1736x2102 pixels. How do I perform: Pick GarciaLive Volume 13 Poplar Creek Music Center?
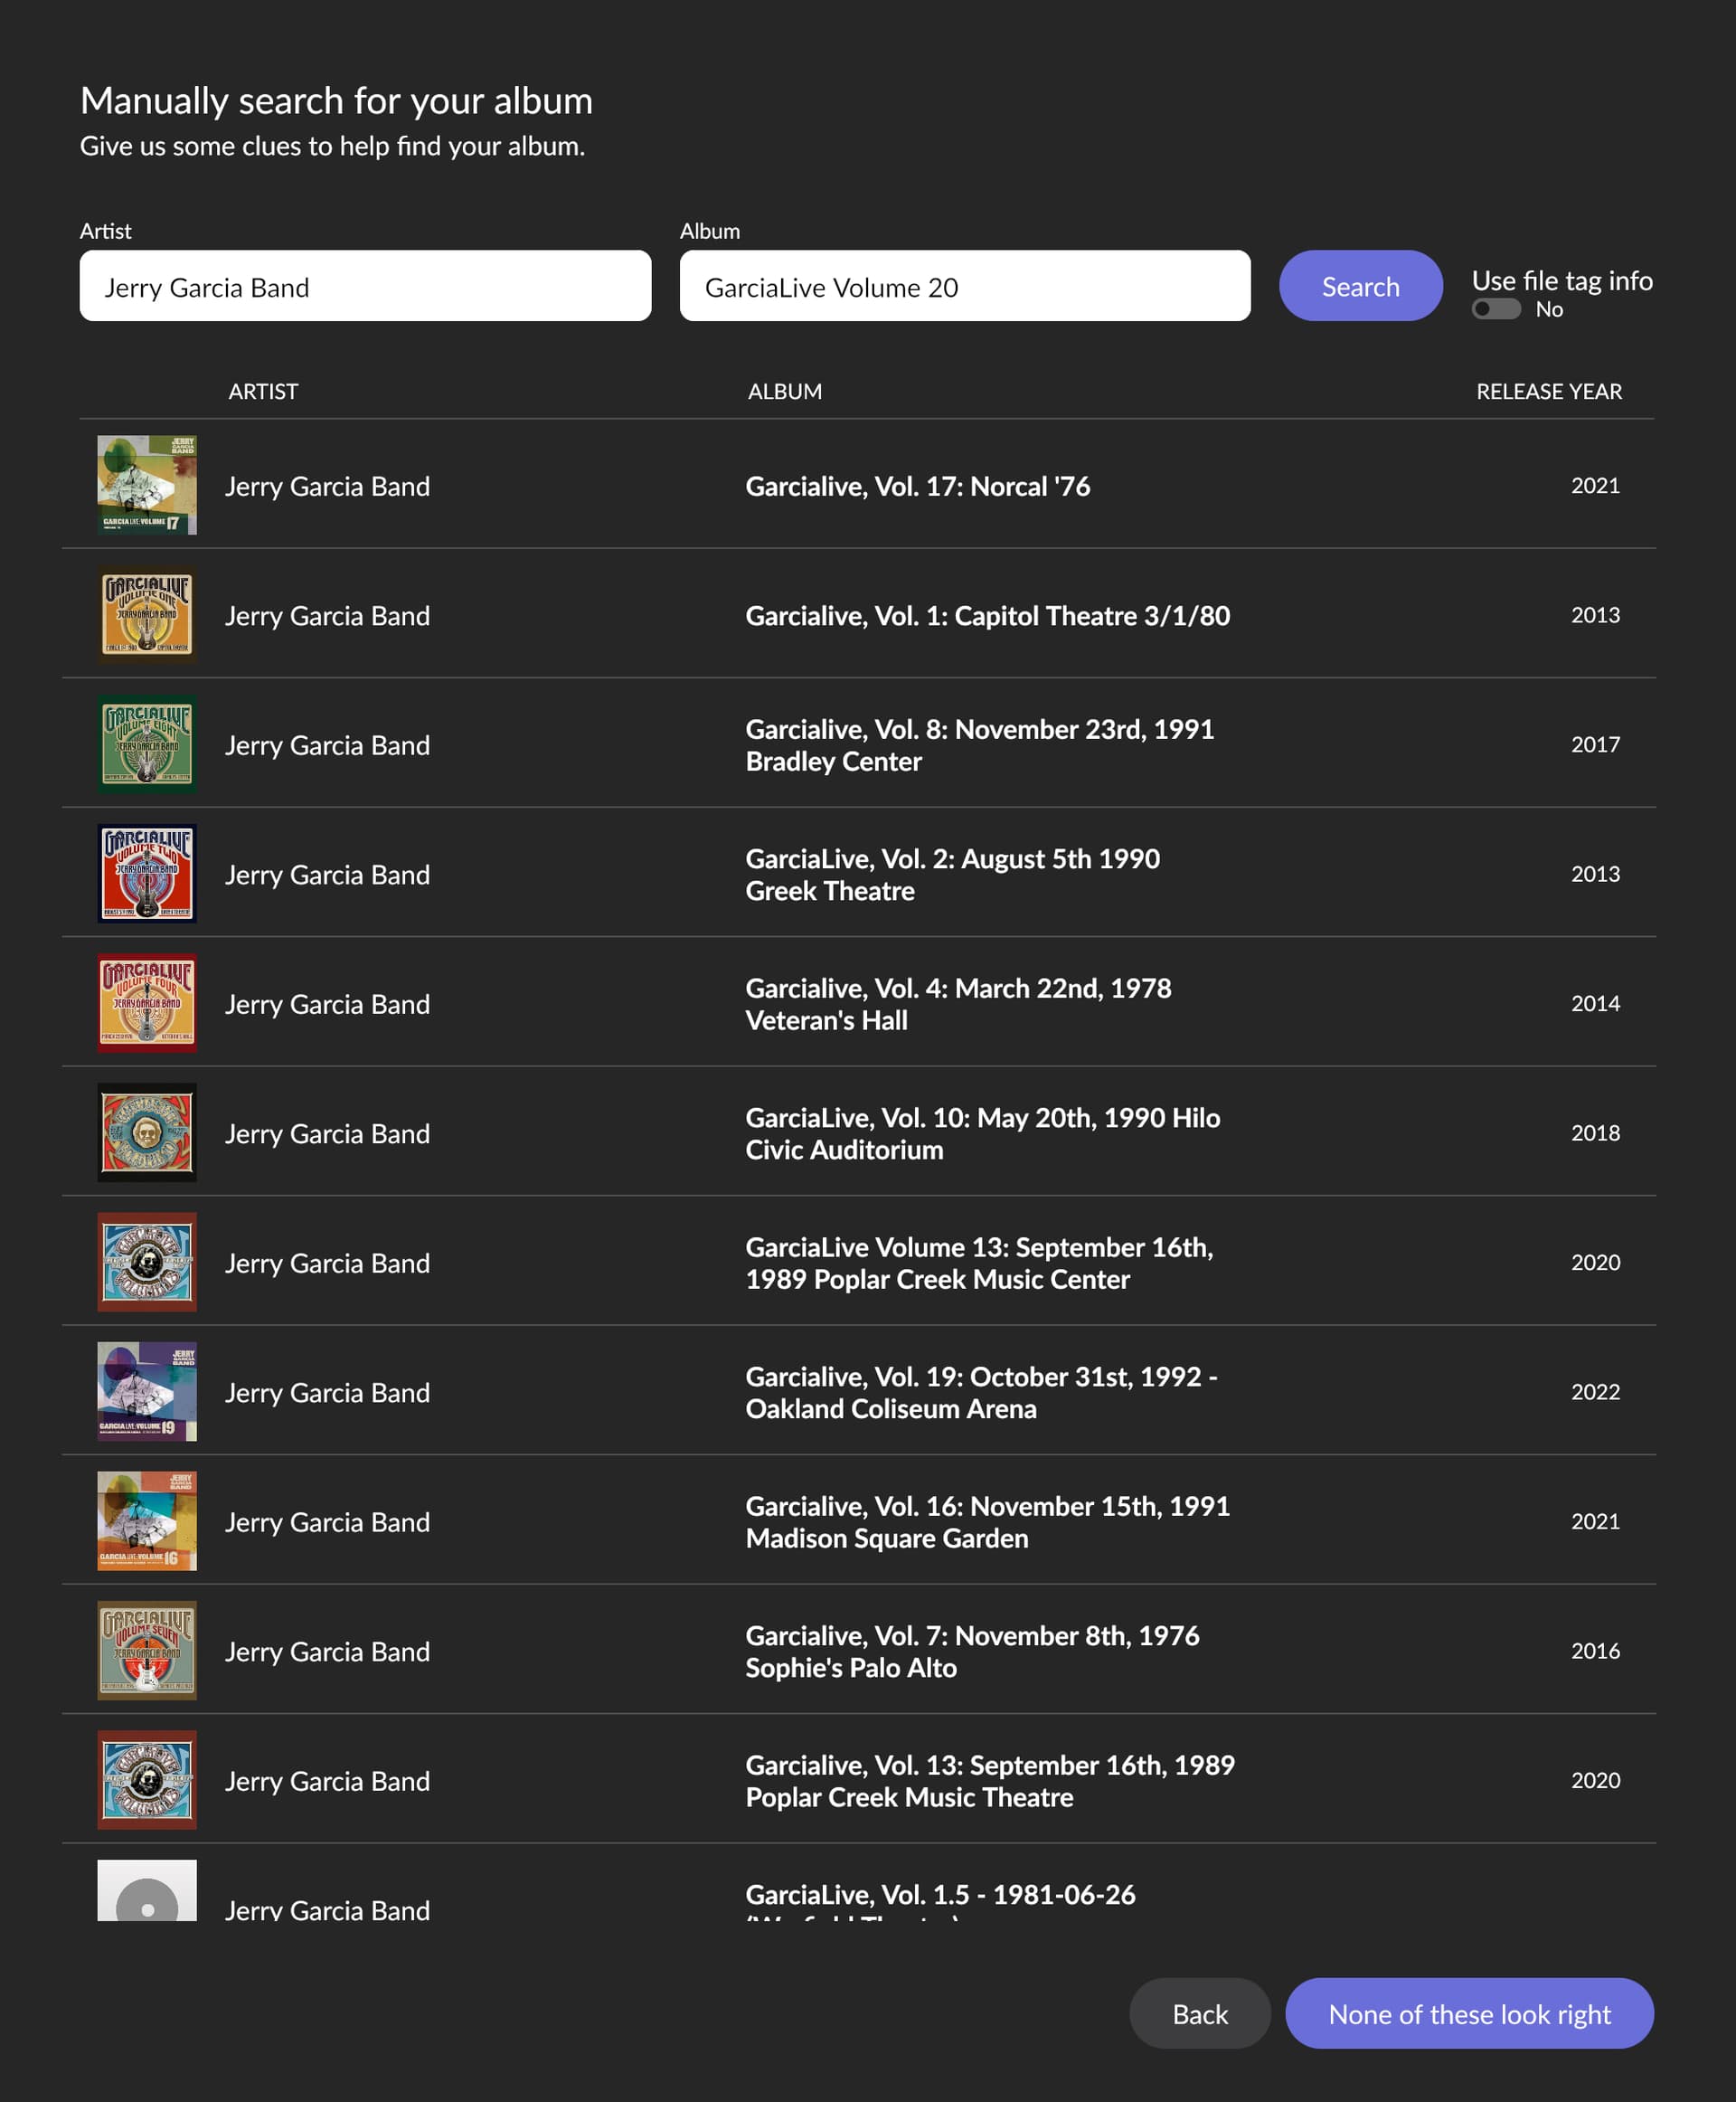[x=978, y=1263]
